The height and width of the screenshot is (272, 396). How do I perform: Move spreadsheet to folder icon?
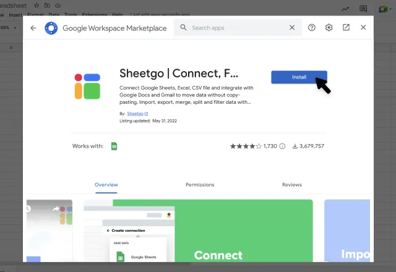(47, 6)
